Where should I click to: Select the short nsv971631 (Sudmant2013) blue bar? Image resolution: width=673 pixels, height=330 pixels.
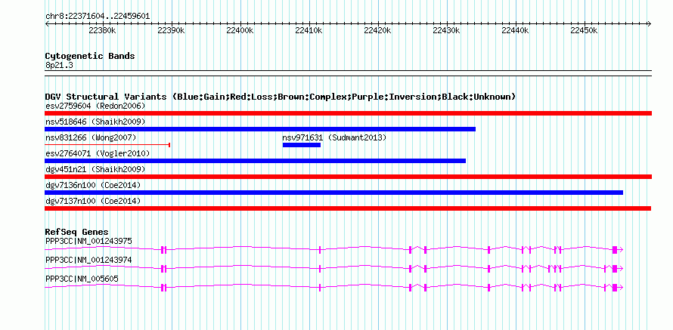pos(301,145)
